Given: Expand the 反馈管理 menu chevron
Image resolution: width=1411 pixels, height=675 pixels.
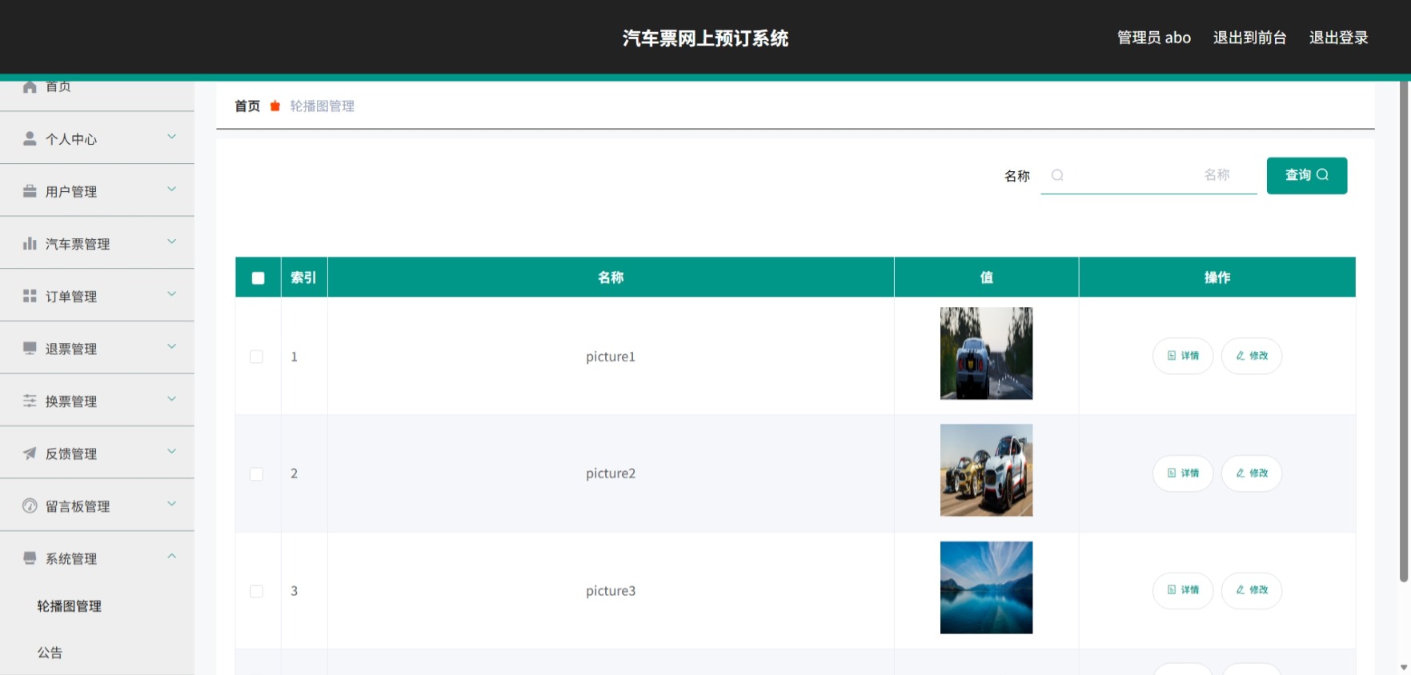Looking at the screenshot, I should click(x=171, y=451).
